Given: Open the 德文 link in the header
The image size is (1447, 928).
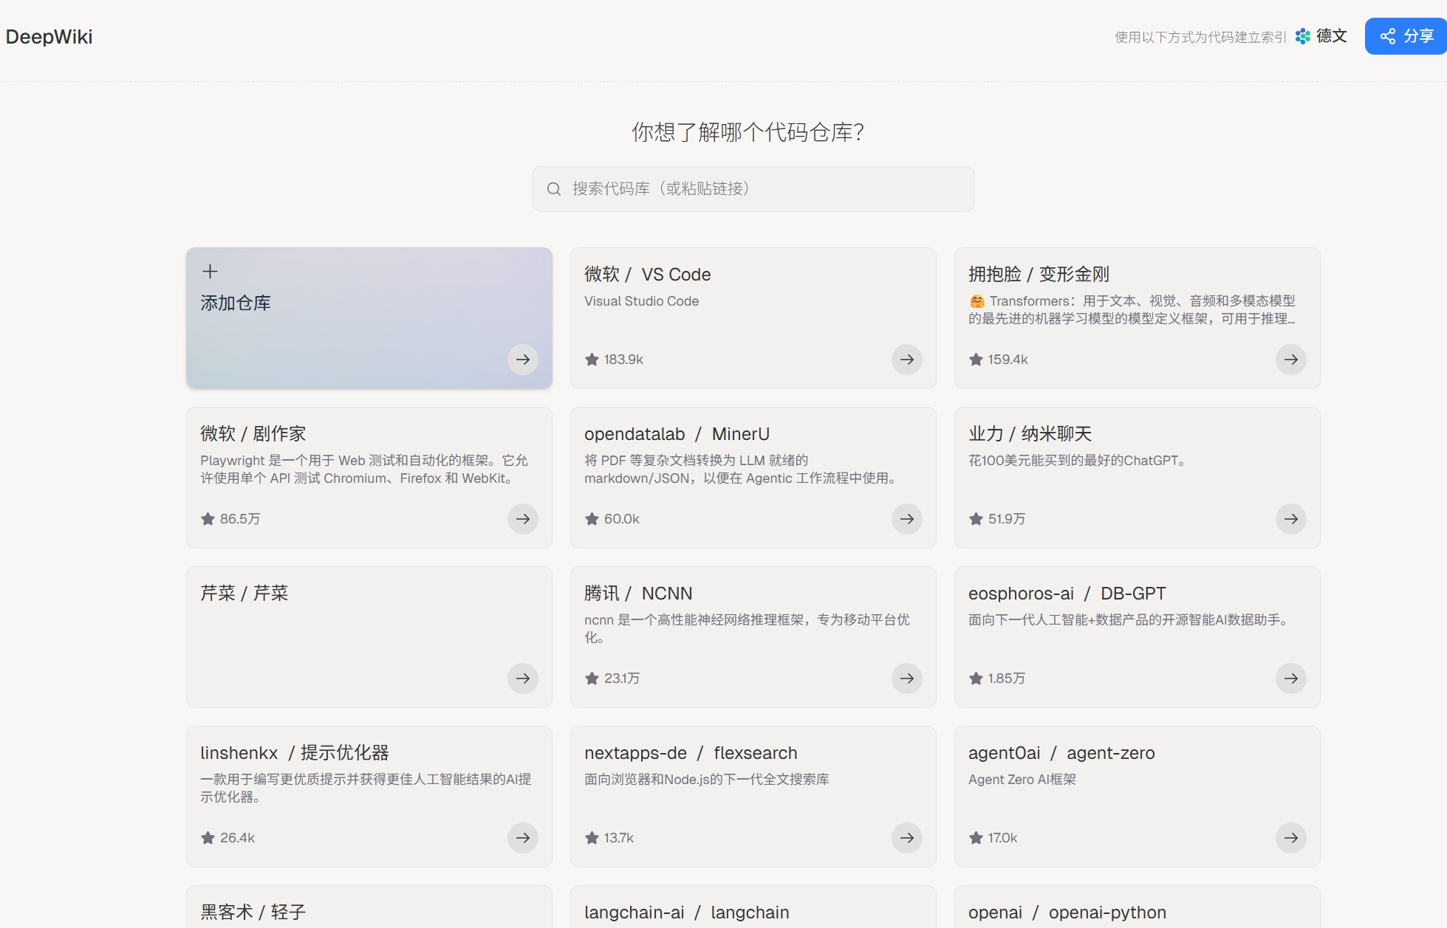Looking at the screenshot, I should tap(1321, 36).
